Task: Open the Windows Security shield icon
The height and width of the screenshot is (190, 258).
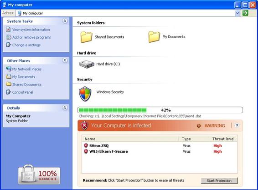Action: coord(85,94)
